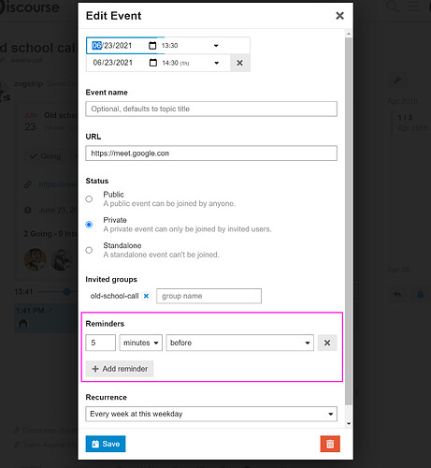
Task: Clear the end date row
Action: (239, 63)
